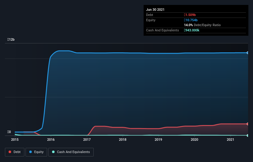Click the 2021 x-axis label

[x=231, y=140]
